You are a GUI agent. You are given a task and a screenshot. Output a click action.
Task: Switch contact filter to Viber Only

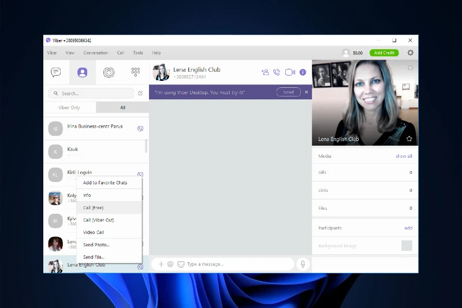[70, 107]
